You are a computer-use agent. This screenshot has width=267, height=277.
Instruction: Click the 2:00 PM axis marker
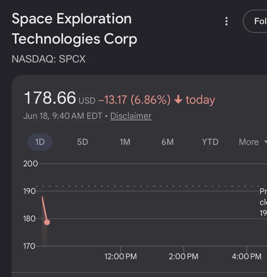click(183, 256)
